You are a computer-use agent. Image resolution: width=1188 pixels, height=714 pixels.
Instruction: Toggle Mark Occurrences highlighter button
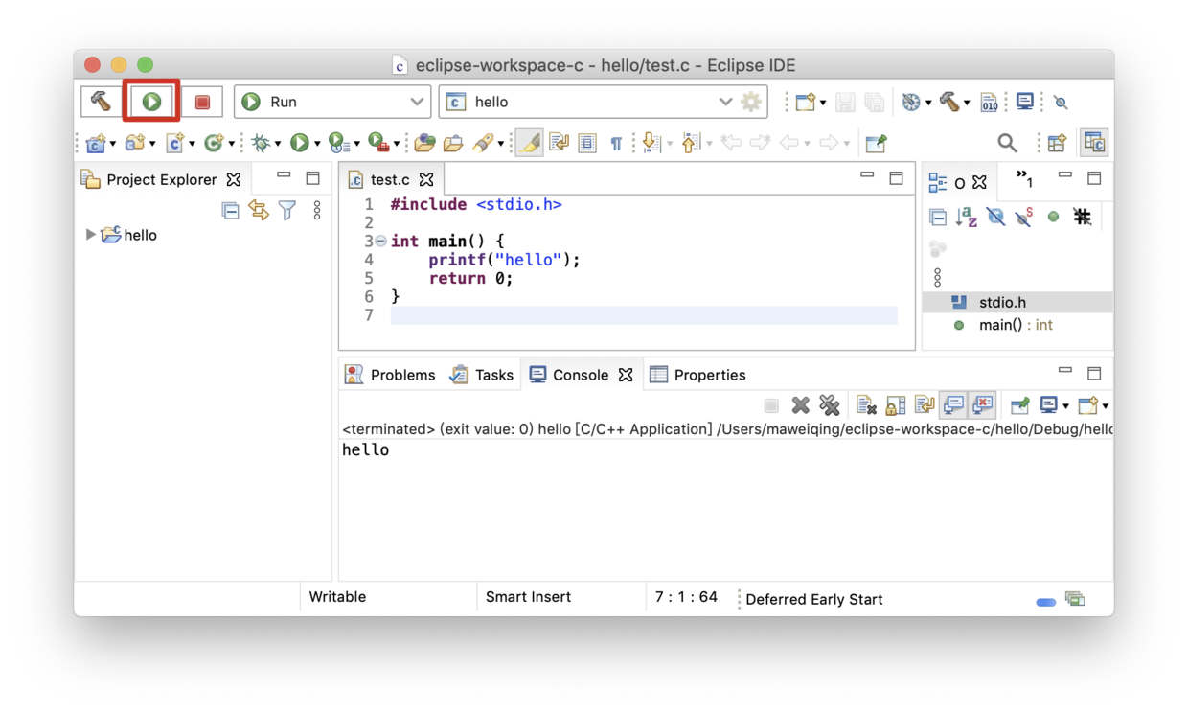(530, 143)
